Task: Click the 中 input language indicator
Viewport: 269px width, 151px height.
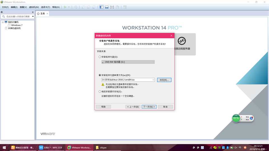Action: [x=240, y=148]
